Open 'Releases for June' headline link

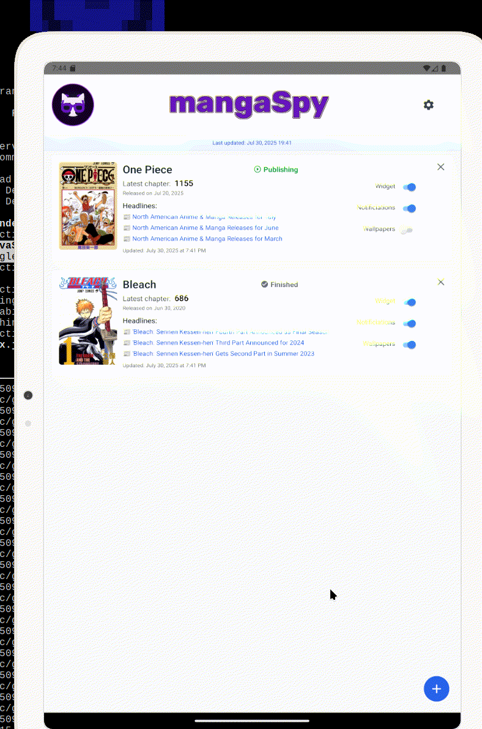(205, 228)
